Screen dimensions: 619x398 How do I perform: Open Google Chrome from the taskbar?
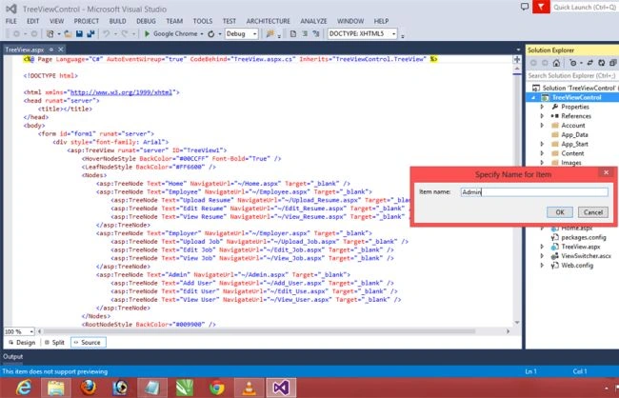pos(217,388)
